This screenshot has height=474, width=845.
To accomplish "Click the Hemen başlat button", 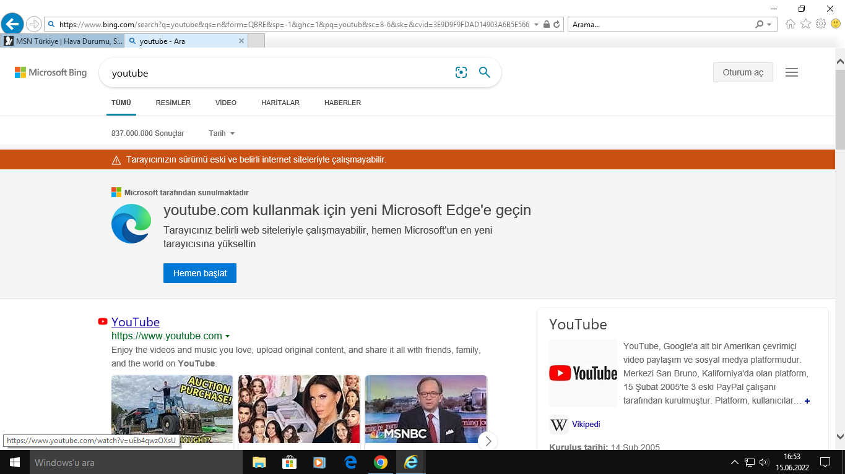I will pyautogui.click(x=200, y=273).
